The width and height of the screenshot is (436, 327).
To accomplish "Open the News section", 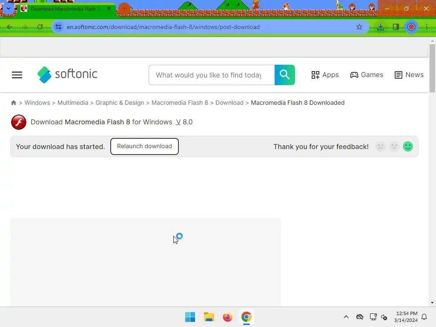I will pyautogui.click(x=409, y=75).
